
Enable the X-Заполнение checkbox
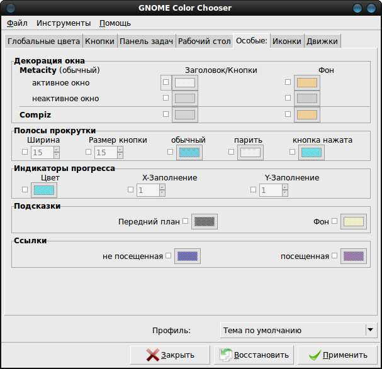pos(130,189)
